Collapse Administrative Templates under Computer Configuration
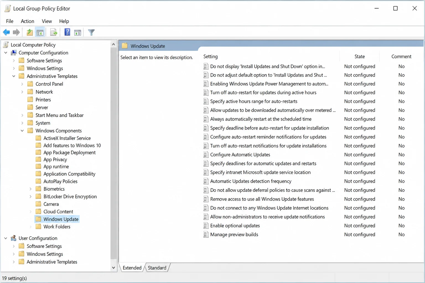 pos(14,76)
